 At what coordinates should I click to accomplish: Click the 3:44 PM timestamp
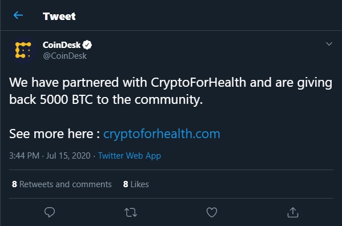[24, 156]
